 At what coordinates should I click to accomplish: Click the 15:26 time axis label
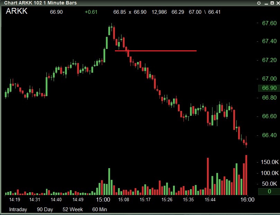point(167,200)
